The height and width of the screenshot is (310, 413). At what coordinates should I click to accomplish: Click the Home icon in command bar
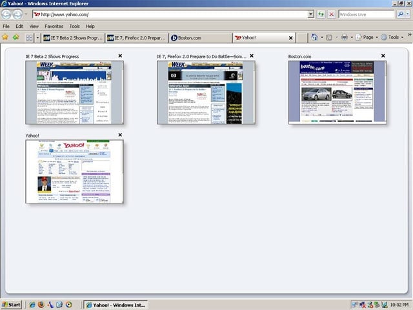tap(314, 37)
